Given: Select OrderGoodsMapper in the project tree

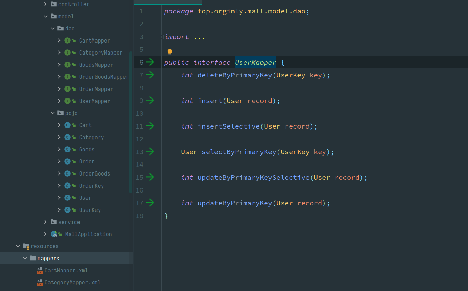Looking at the screenshot, I should 103,77.
